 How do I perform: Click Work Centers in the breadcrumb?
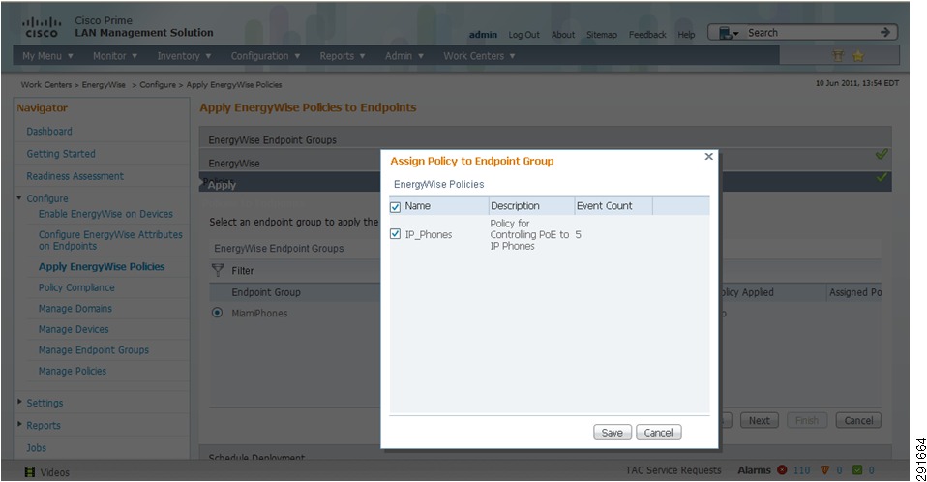pos(46,84)
